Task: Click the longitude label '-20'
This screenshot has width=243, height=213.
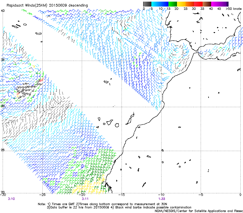Action: pyautogui.click(x=82, y=195)
